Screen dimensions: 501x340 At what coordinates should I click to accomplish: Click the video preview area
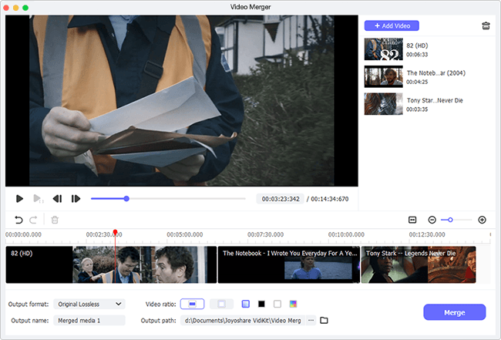[x=181, y=101]
